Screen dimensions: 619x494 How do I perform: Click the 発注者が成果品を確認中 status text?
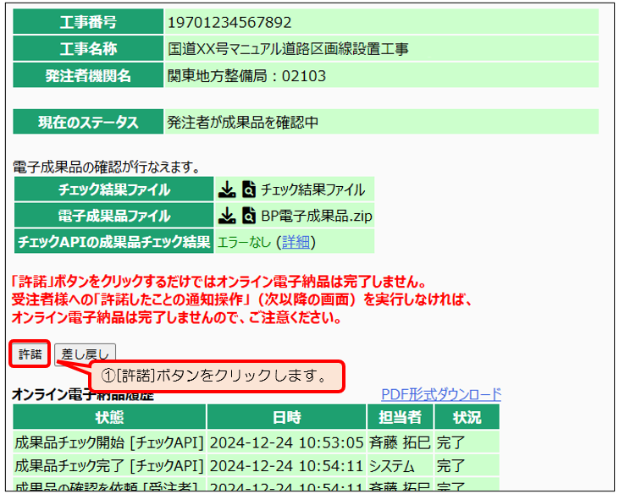pyautogui.click(x=243, y=123)
